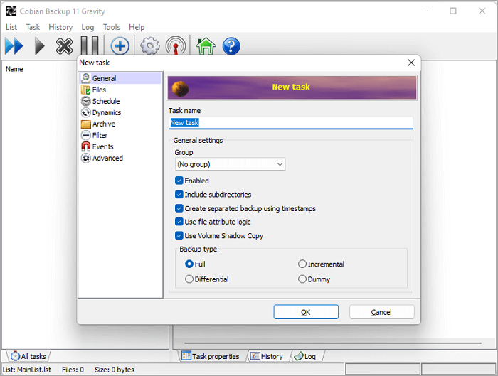Run all tasks now with double-arrow icon
The height and width of the screenshot is (376, 498).
[14, 46]
